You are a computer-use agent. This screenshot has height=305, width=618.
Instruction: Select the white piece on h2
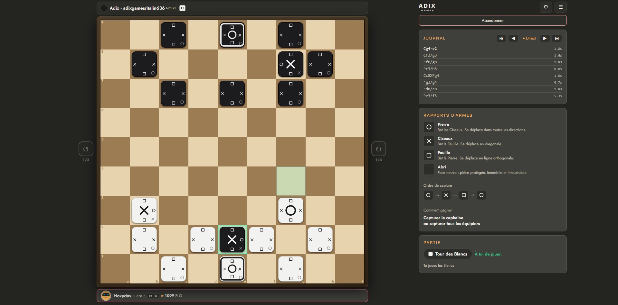point(320,240)
